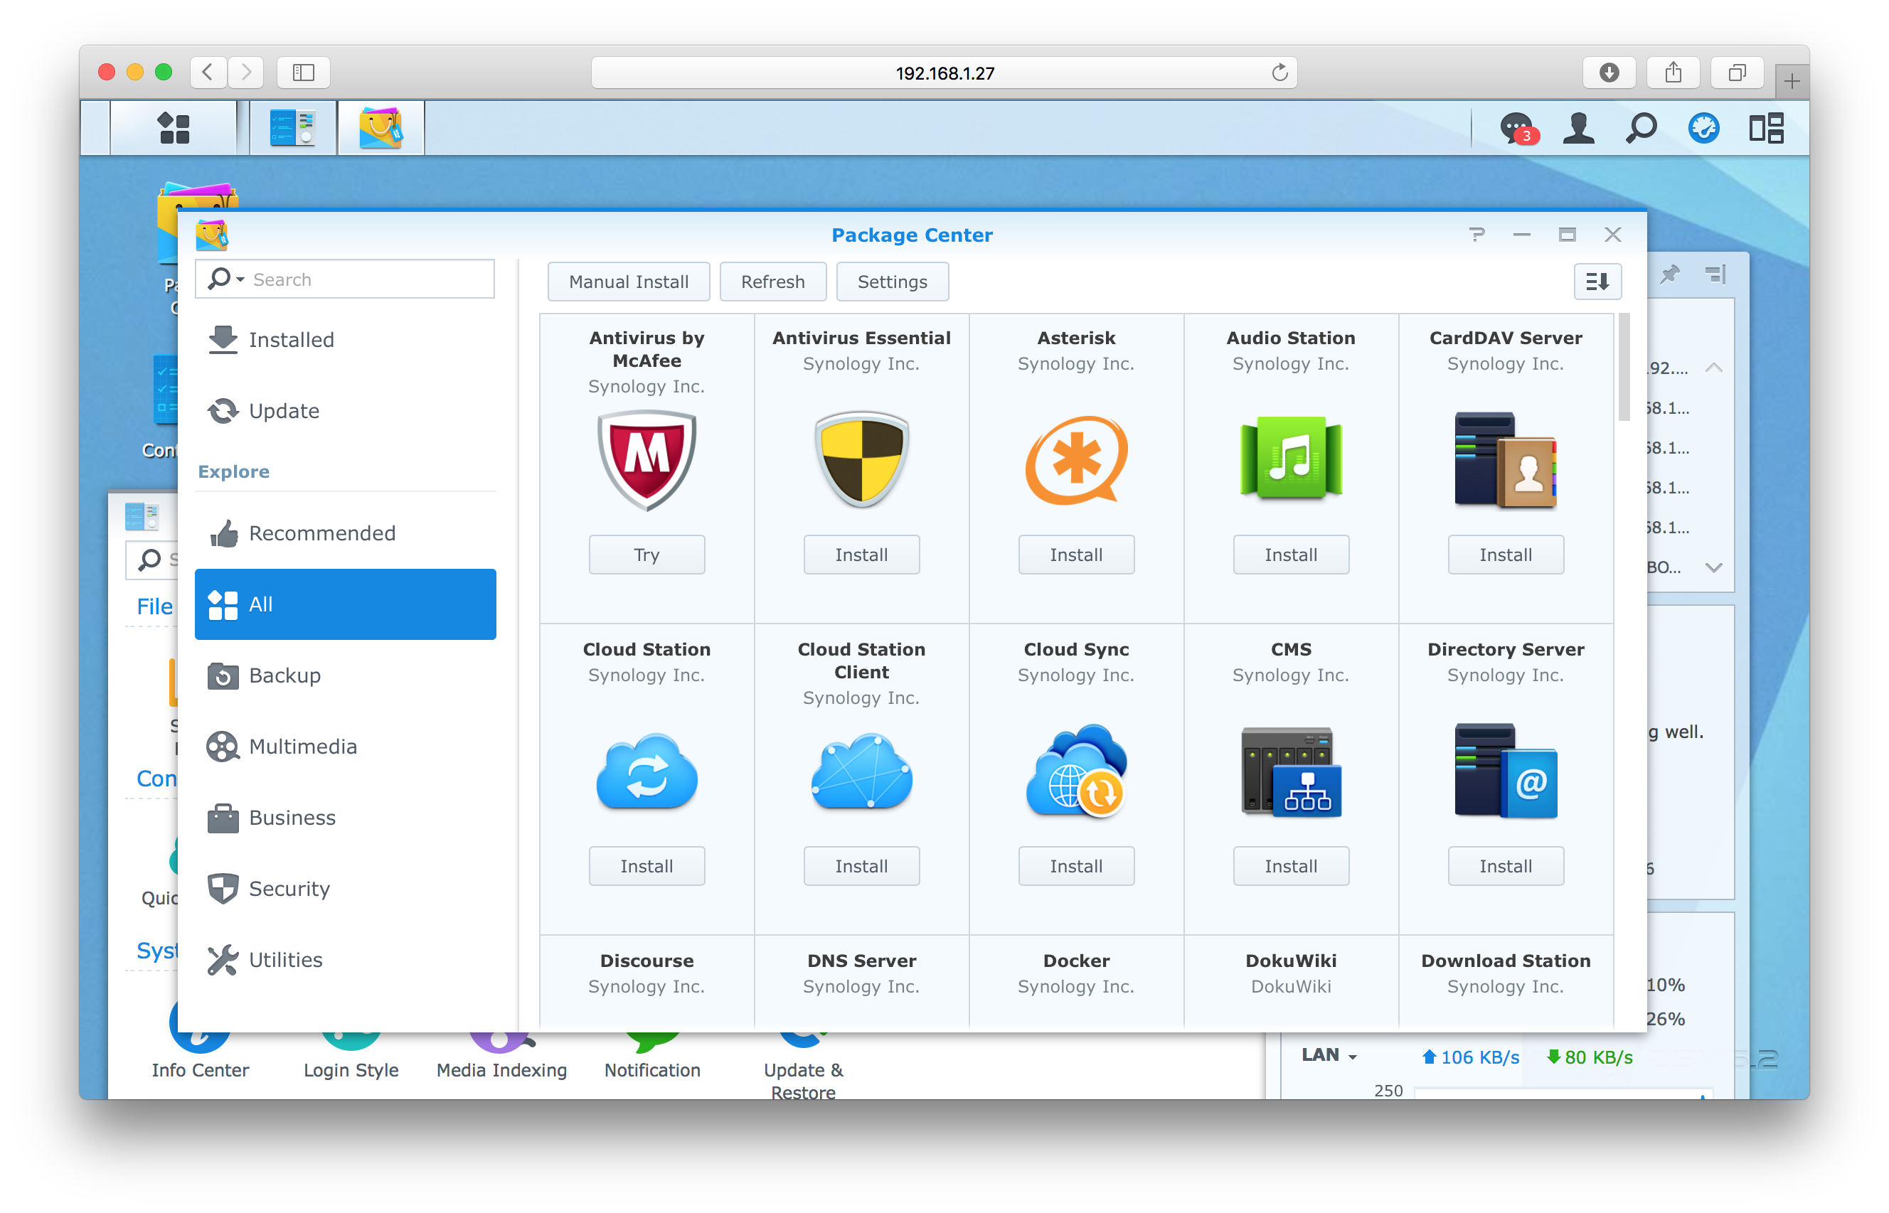Try Antivirus by McAfee
Screen dimensions: 1889x1213
point(646,555)
